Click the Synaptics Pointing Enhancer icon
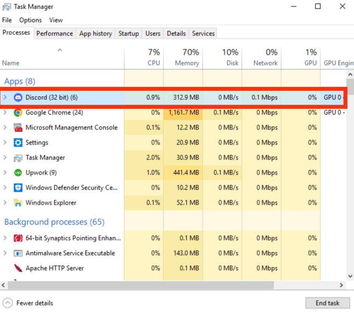This screenshot has height=312, width=354. (x=18, y=238)
